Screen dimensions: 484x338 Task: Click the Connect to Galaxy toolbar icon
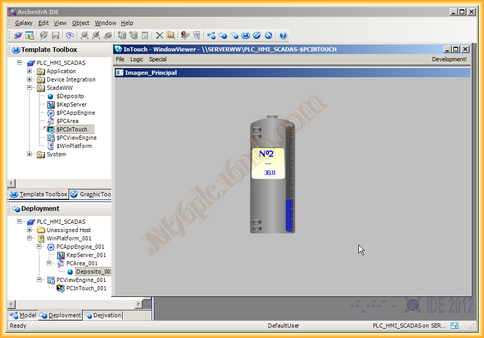(18, 35)
